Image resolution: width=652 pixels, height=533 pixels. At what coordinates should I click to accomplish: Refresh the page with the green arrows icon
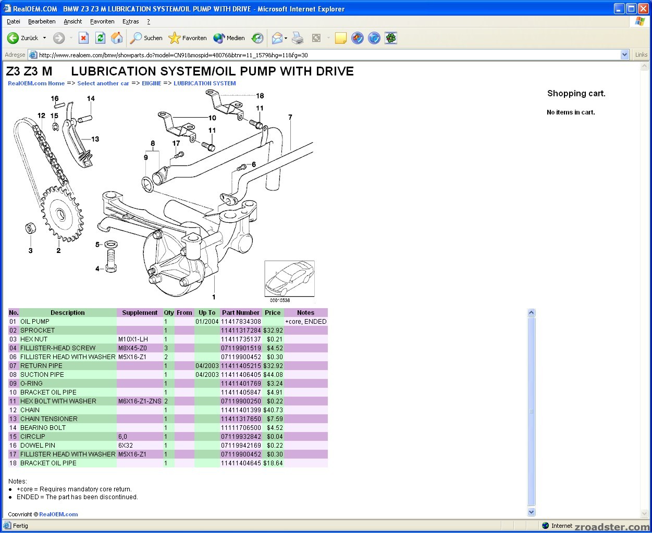(x=100, y=38)
